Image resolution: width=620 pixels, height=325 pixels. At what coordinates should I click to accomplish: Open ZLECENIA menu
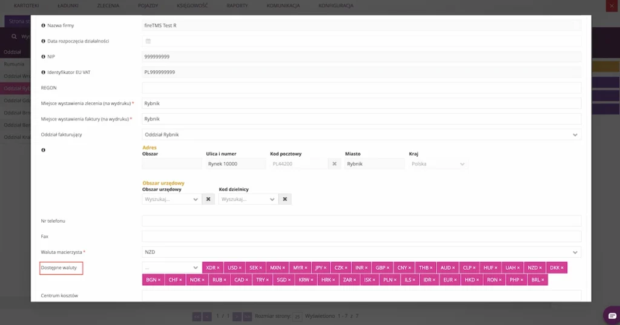(x=108, y=5)
